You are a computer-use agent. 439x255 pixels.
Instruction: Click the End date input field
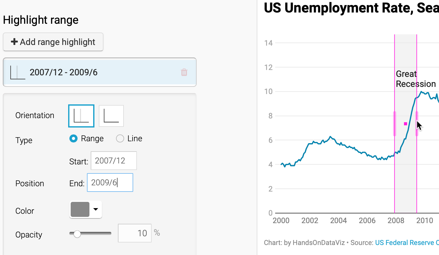110,182
